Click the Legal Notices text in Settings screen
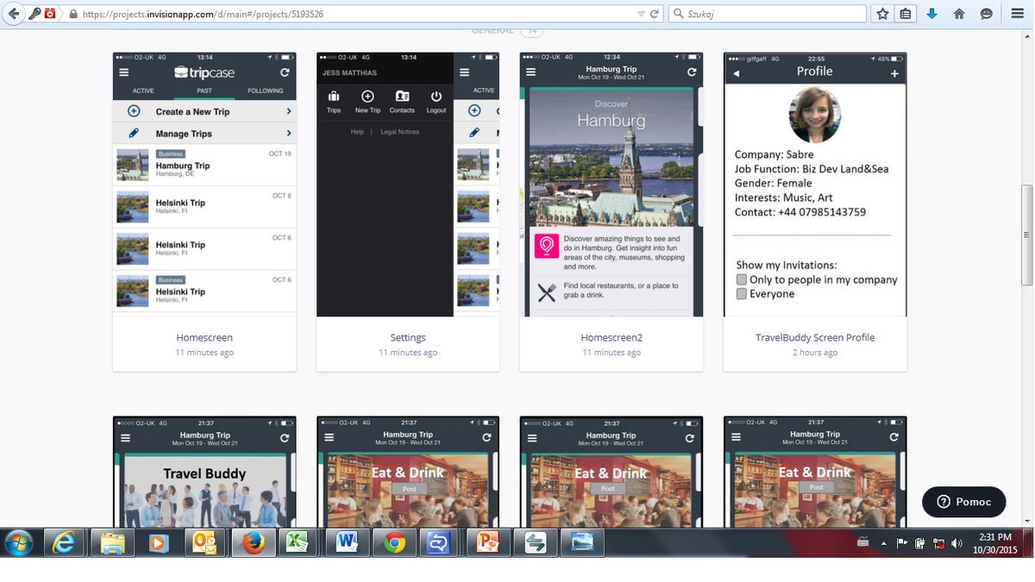Screen dimensions: 1035x582 click(x=400, y=132)
